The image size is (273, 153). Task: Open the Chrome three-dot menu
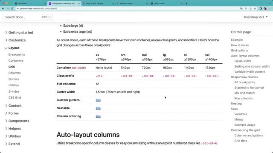coord(270,8)
